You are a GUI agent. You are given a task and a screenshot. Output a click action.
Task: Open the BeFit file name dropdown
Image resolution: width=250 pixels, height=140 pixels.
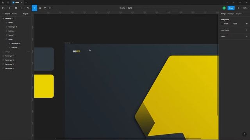[134, 8]
